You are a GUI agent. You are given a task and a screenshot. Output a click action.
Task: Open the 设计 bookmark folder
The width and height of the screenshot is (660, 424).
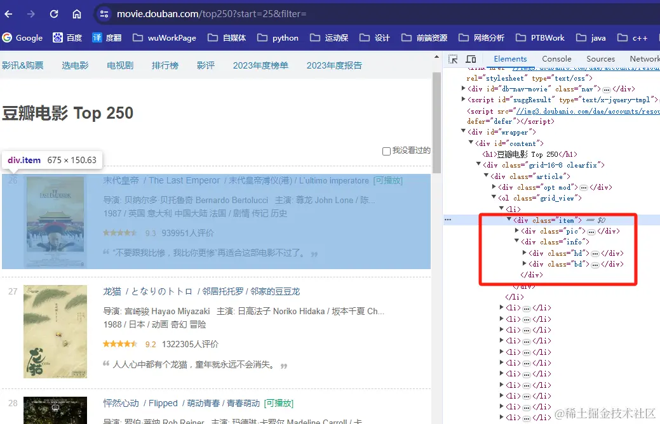(x=375, y=38)
